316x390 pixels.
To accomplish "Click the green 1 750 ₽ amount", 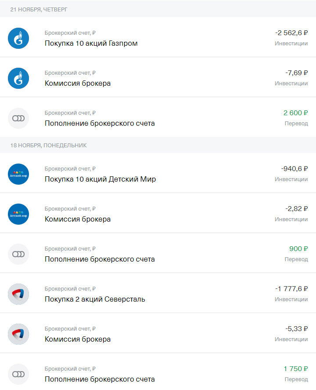I will click(x=296, y=369).
